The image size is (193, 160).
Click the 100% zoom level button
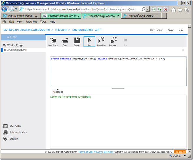175,156
